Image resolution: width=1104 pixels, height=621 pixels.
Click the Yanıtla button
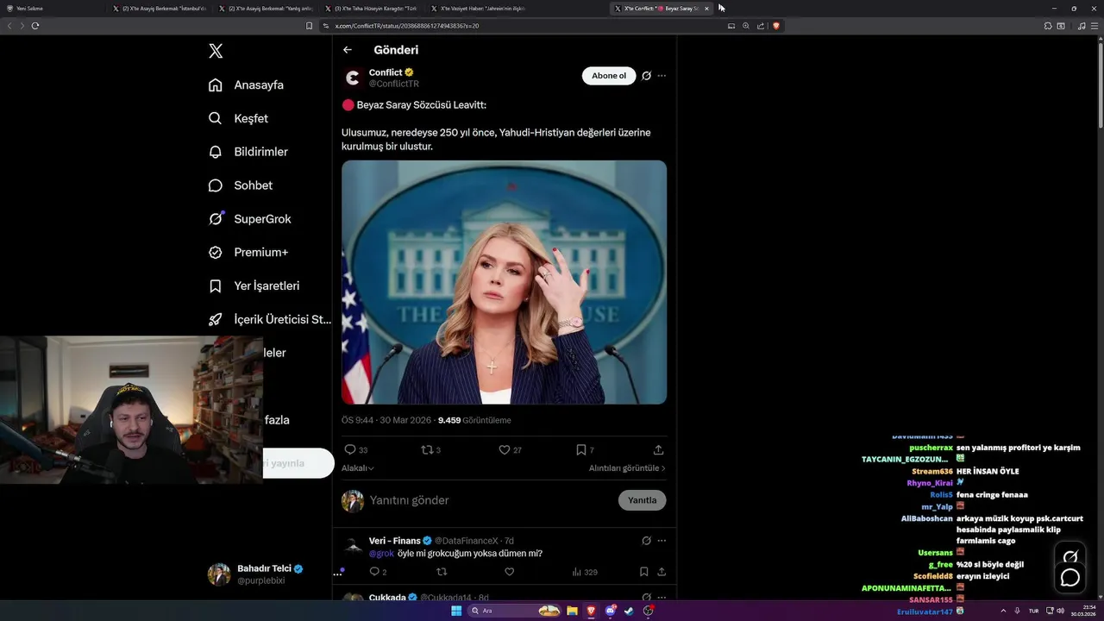(x=643, y=500)
